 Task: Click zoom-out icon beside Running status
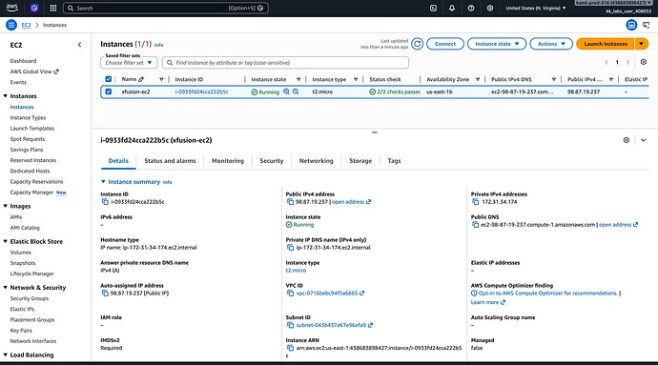296,91
